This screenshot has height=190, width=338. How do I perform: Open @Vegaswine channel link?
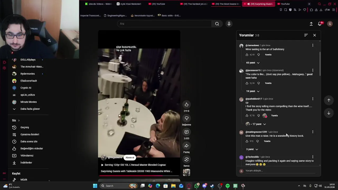[x=115, y=158]
